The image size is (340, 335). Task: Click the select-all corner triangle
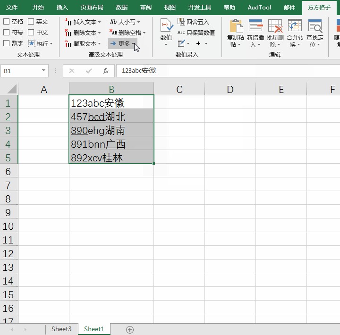tap(12, 89)
